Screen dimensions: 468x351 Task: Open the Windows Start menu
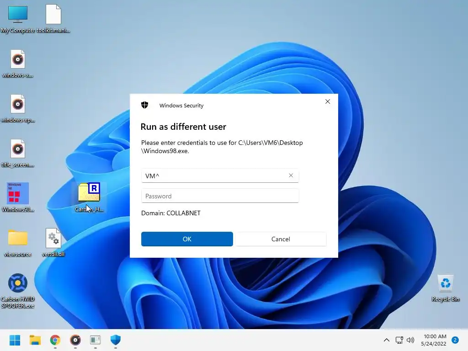click(15, 340)
